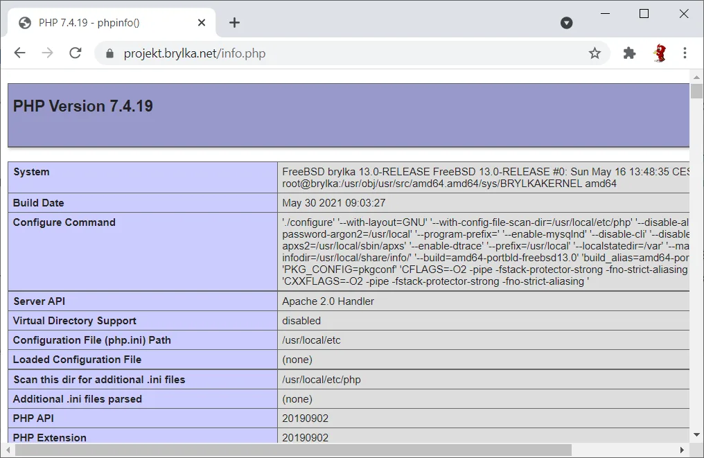The image size is (704, 458).
Task: Minimize the browser window
Action: coord(605,13)
